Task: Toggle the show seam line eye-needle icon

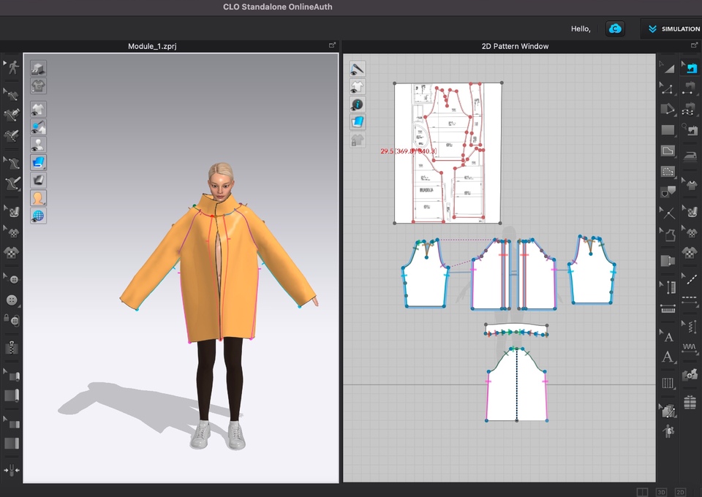Action: tap(358, 69)
